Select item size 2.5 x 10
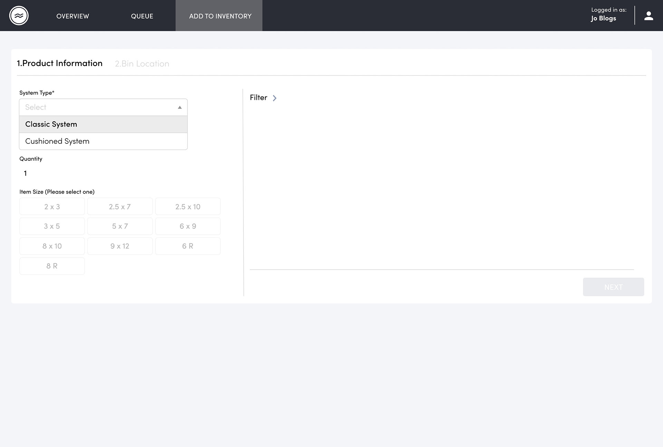The height and width of the screenshot is (447, 663). pos(188,207)
